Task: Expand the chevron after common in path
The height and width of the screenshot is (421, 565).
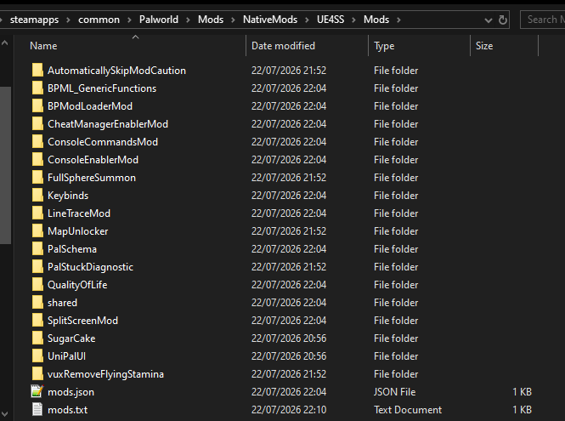Action: click(129, 20)
